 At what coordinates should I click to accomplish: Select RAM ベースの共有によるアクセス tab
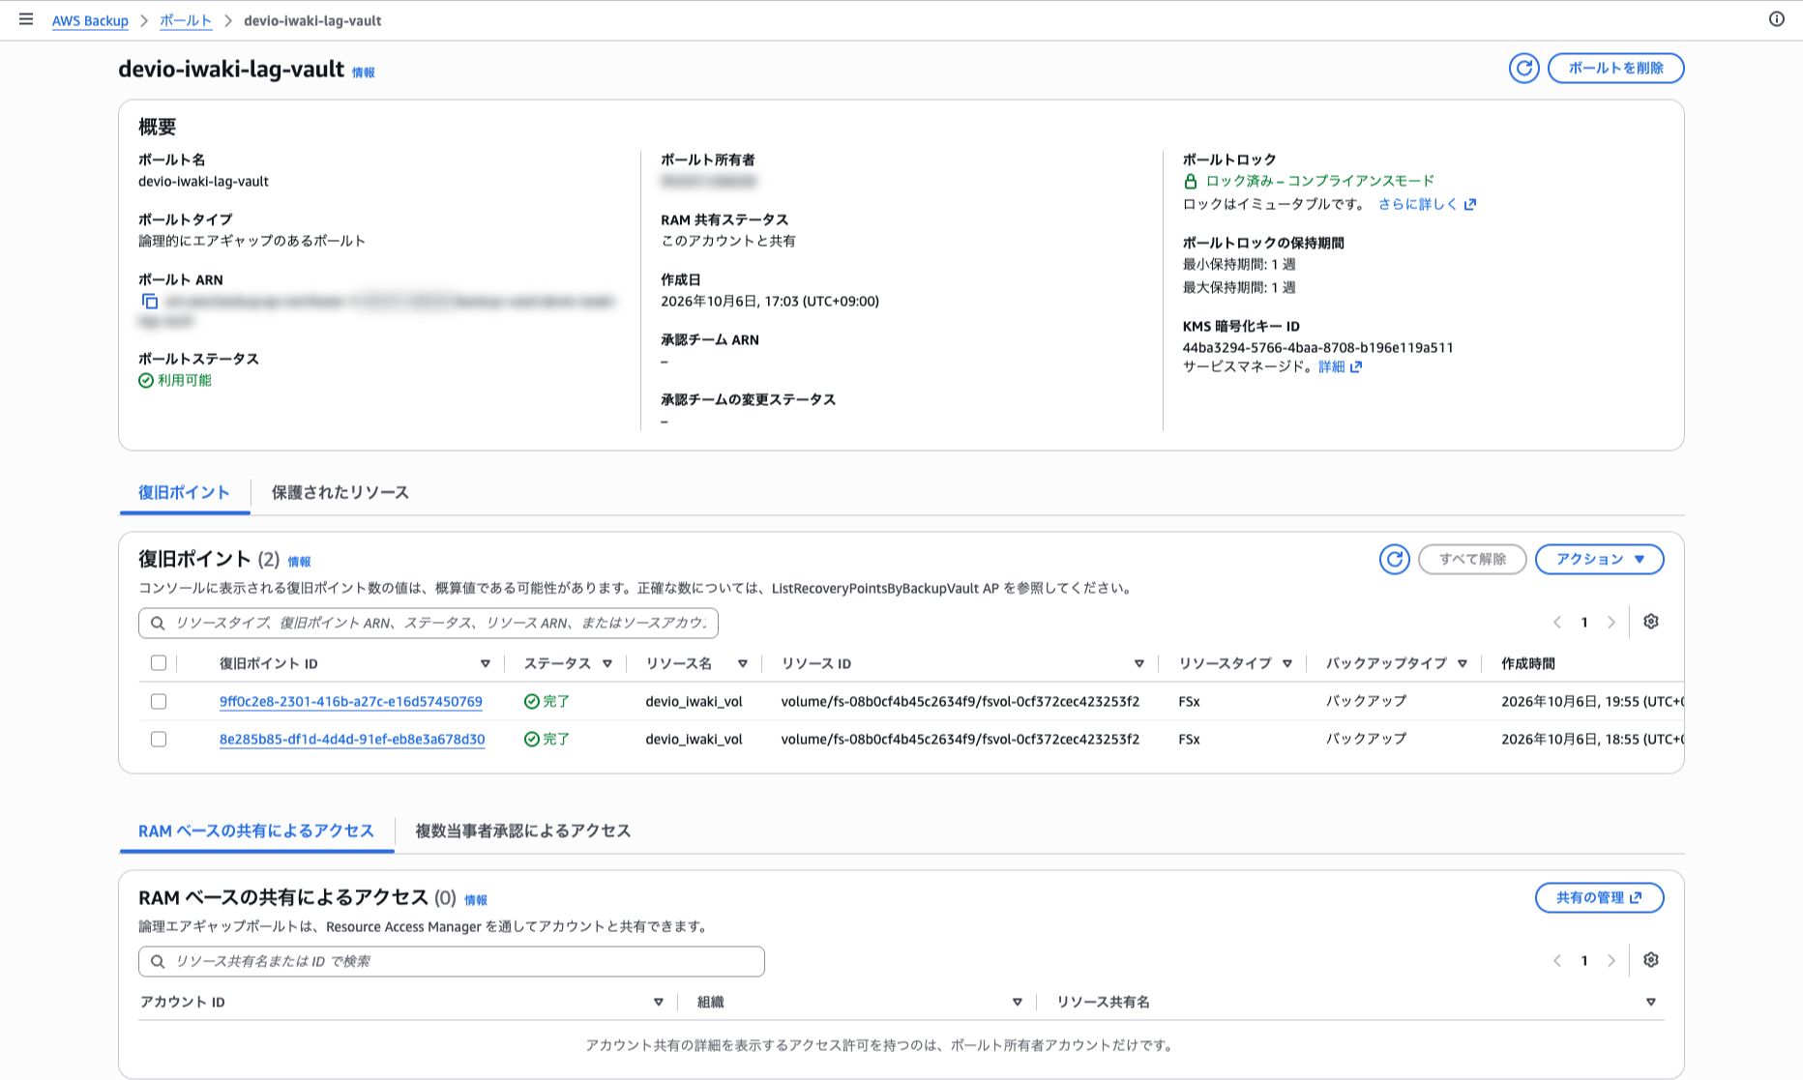tap(256, 832)
